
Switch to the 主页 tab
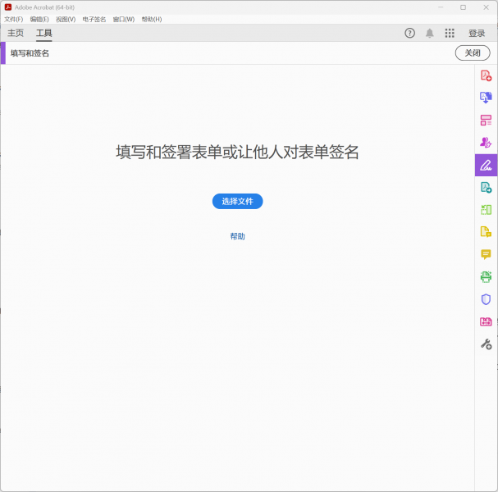[x=16, y=33]
